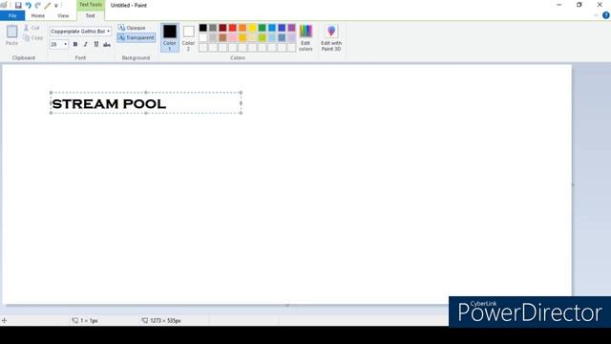Click Edit with Paint 3D

point(331,37)
